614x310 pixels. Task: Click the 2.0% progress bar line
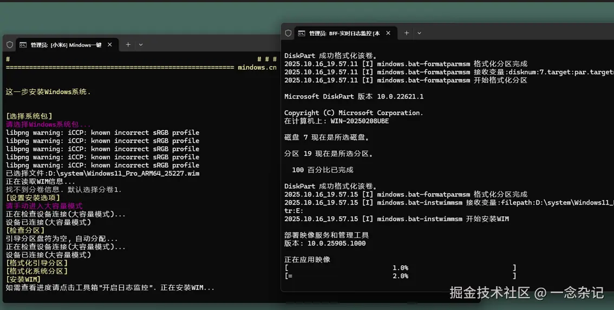(x=400, y=276)
